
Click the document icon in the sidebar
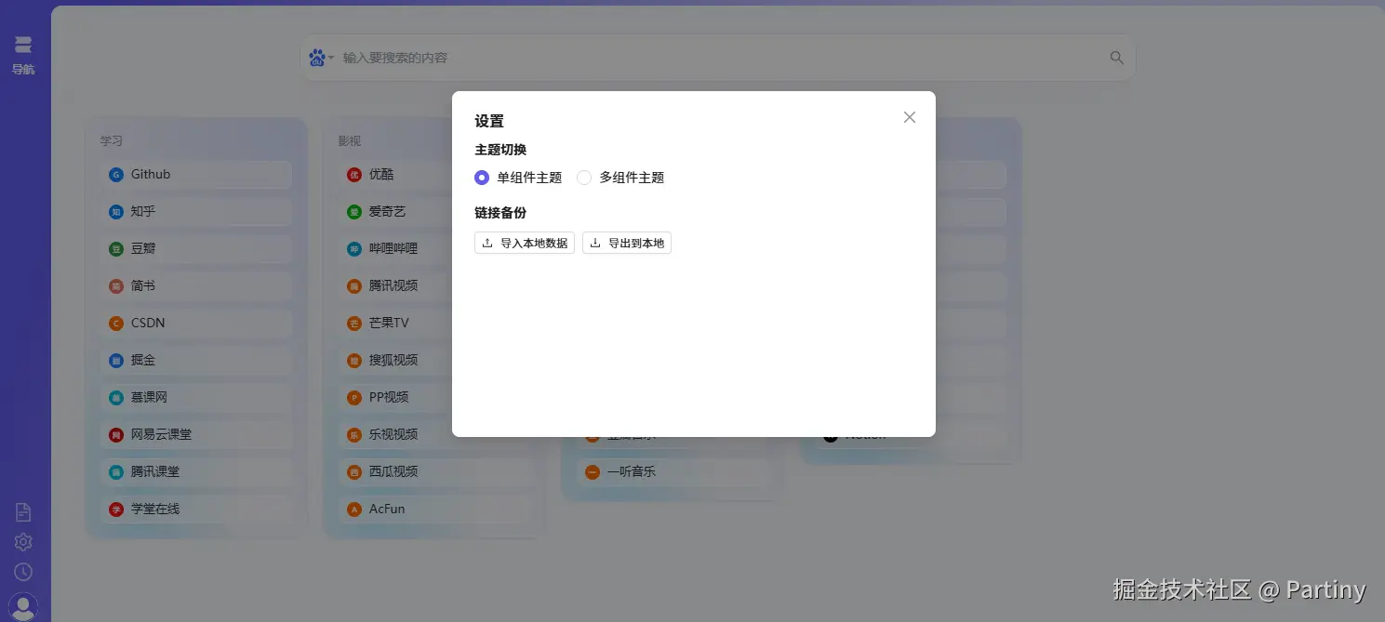(x=22, y=510)
